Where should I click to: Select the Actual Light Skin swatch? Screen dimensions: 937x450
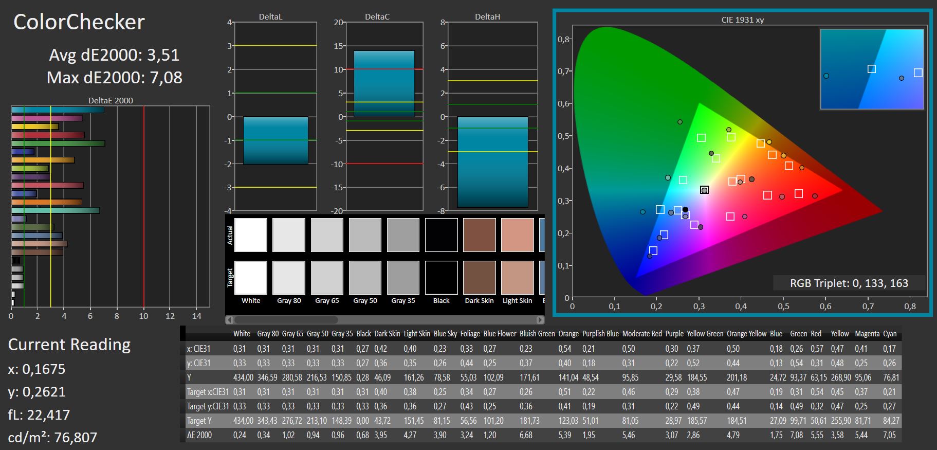point(518,235)
